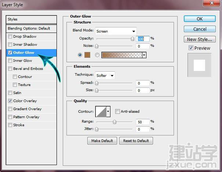Click the Opacity value field
Viewport: 222px width, 172px height.
[143, 39]
